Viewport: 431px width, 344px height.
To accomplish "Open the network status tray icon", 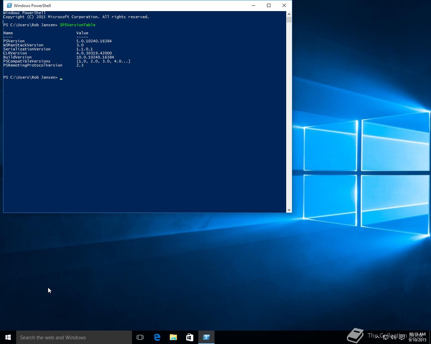I will (386, 337).
